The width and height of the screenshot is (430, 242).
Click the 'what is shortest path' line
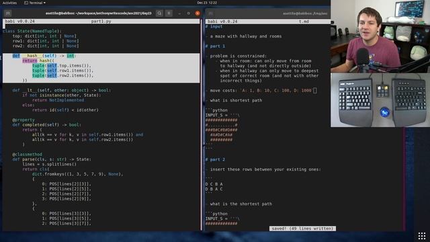[236, 100]
